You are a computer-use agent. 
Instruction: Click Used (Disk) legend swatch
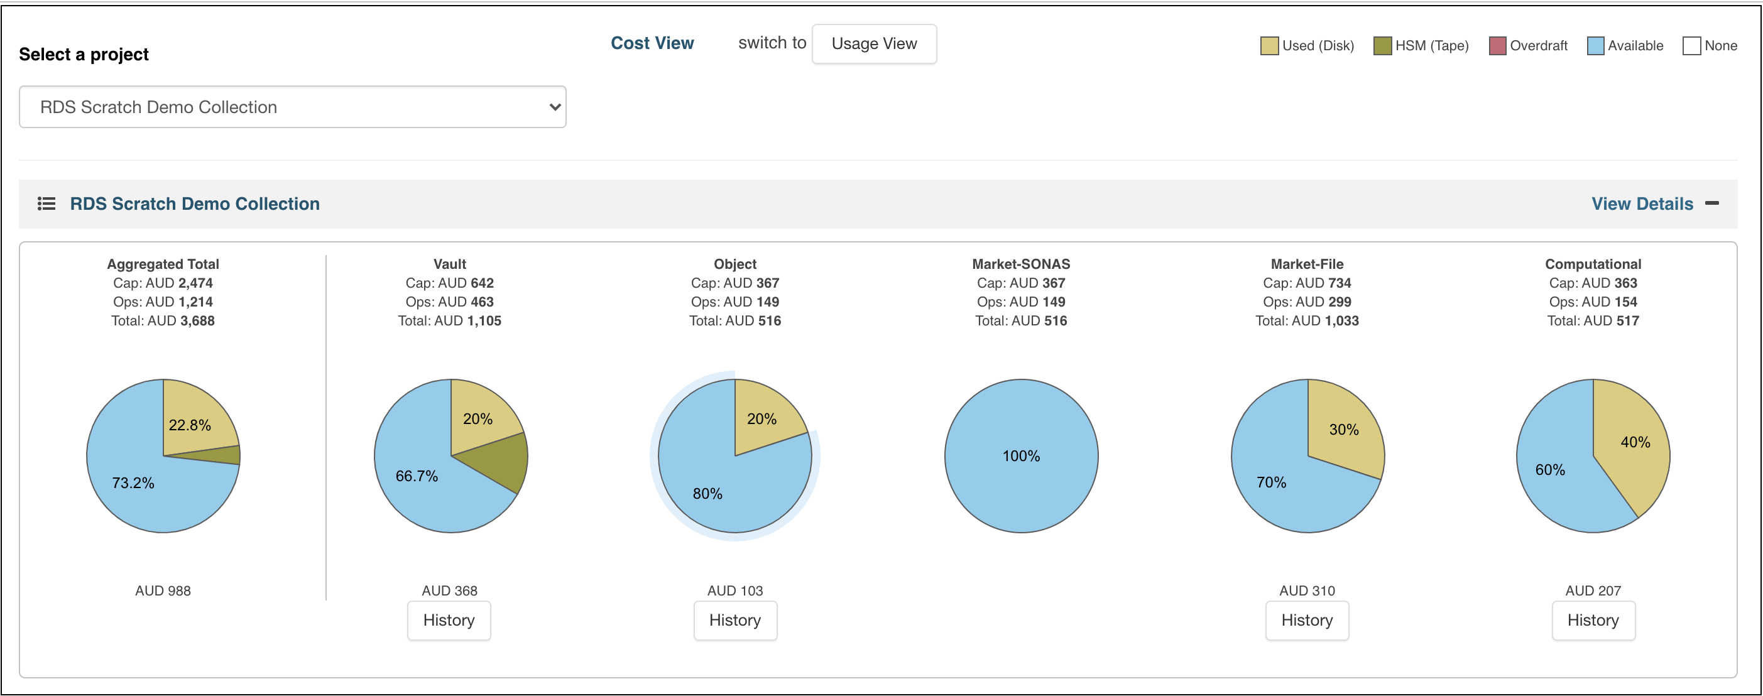click(x=1270, y=46)
